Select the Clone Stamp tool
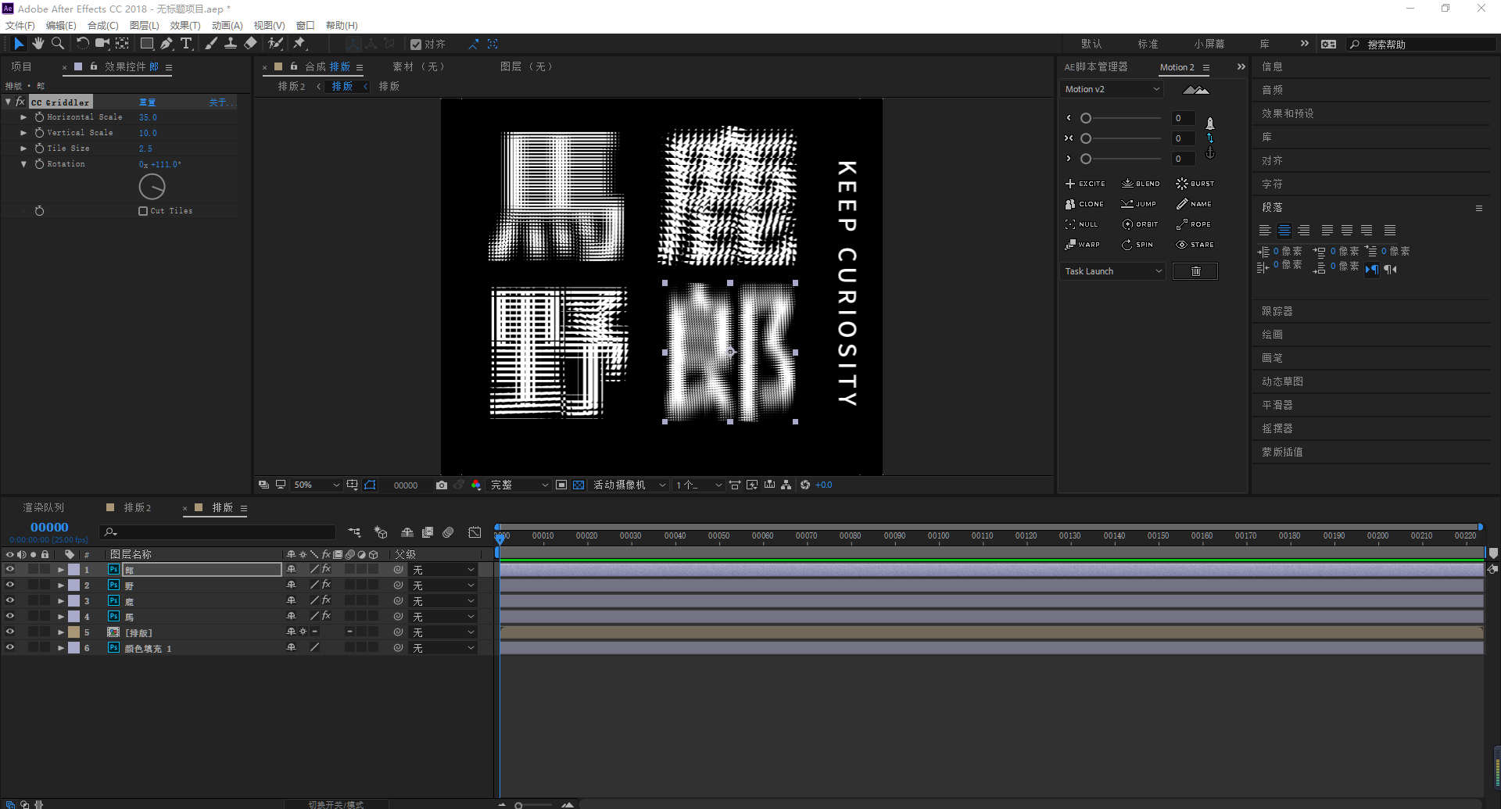 click(231, 44)
